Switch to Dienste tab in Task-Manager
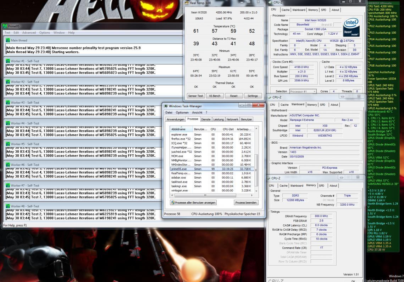404x282 pixels. (x=206, y=120)
